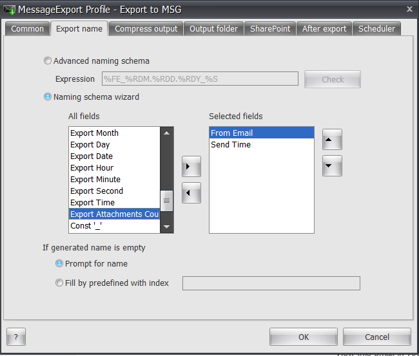Click the predefined name index input field
The width and height of the screenshot is (419, 356).
click(271, 283)
